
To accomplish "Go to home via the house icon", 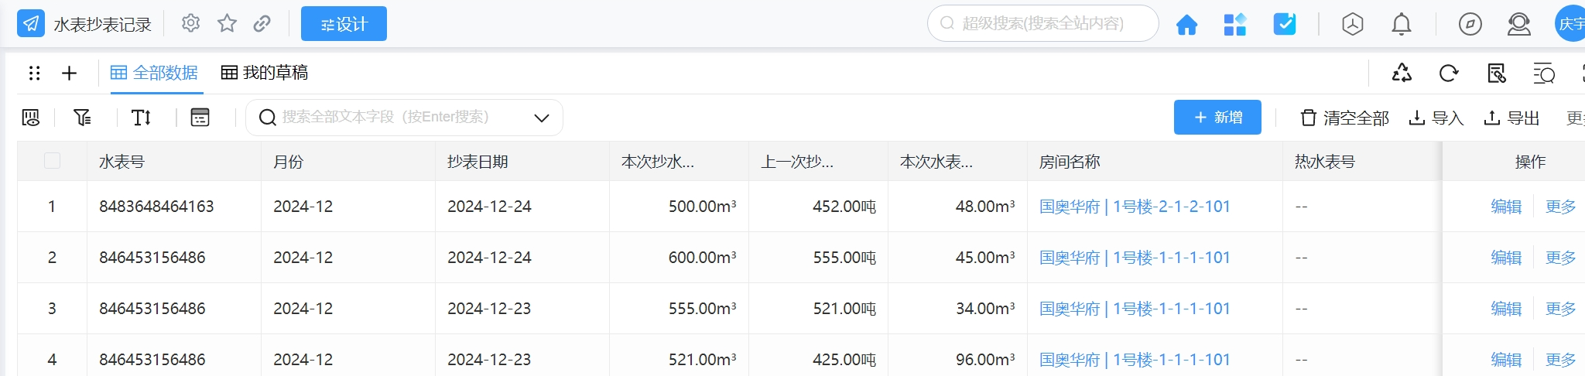I will pyautogui.click(x=1186, y=25).
